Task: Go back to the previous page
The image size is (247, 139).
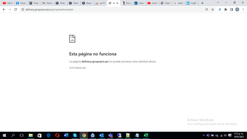Action: click(x=4, y=9)
